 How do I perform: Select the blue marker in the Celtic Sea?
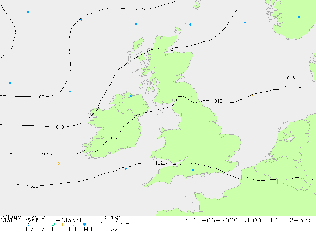click(125, 169)
